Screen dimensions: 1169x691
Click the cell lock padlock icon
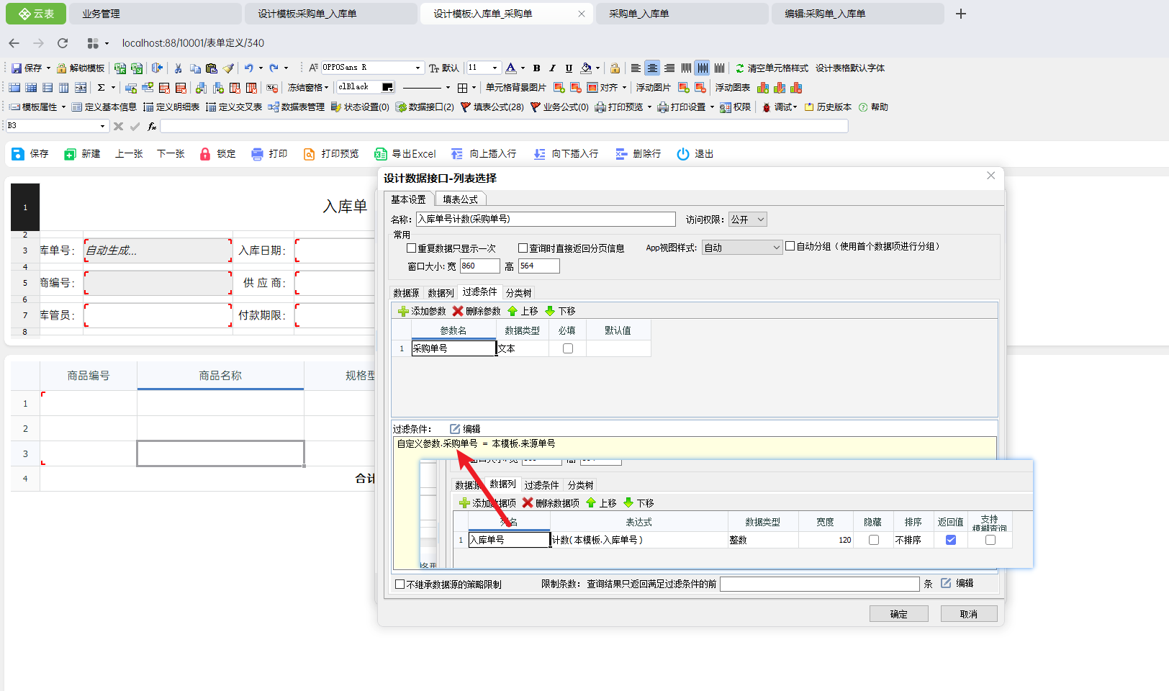(615, 68)
